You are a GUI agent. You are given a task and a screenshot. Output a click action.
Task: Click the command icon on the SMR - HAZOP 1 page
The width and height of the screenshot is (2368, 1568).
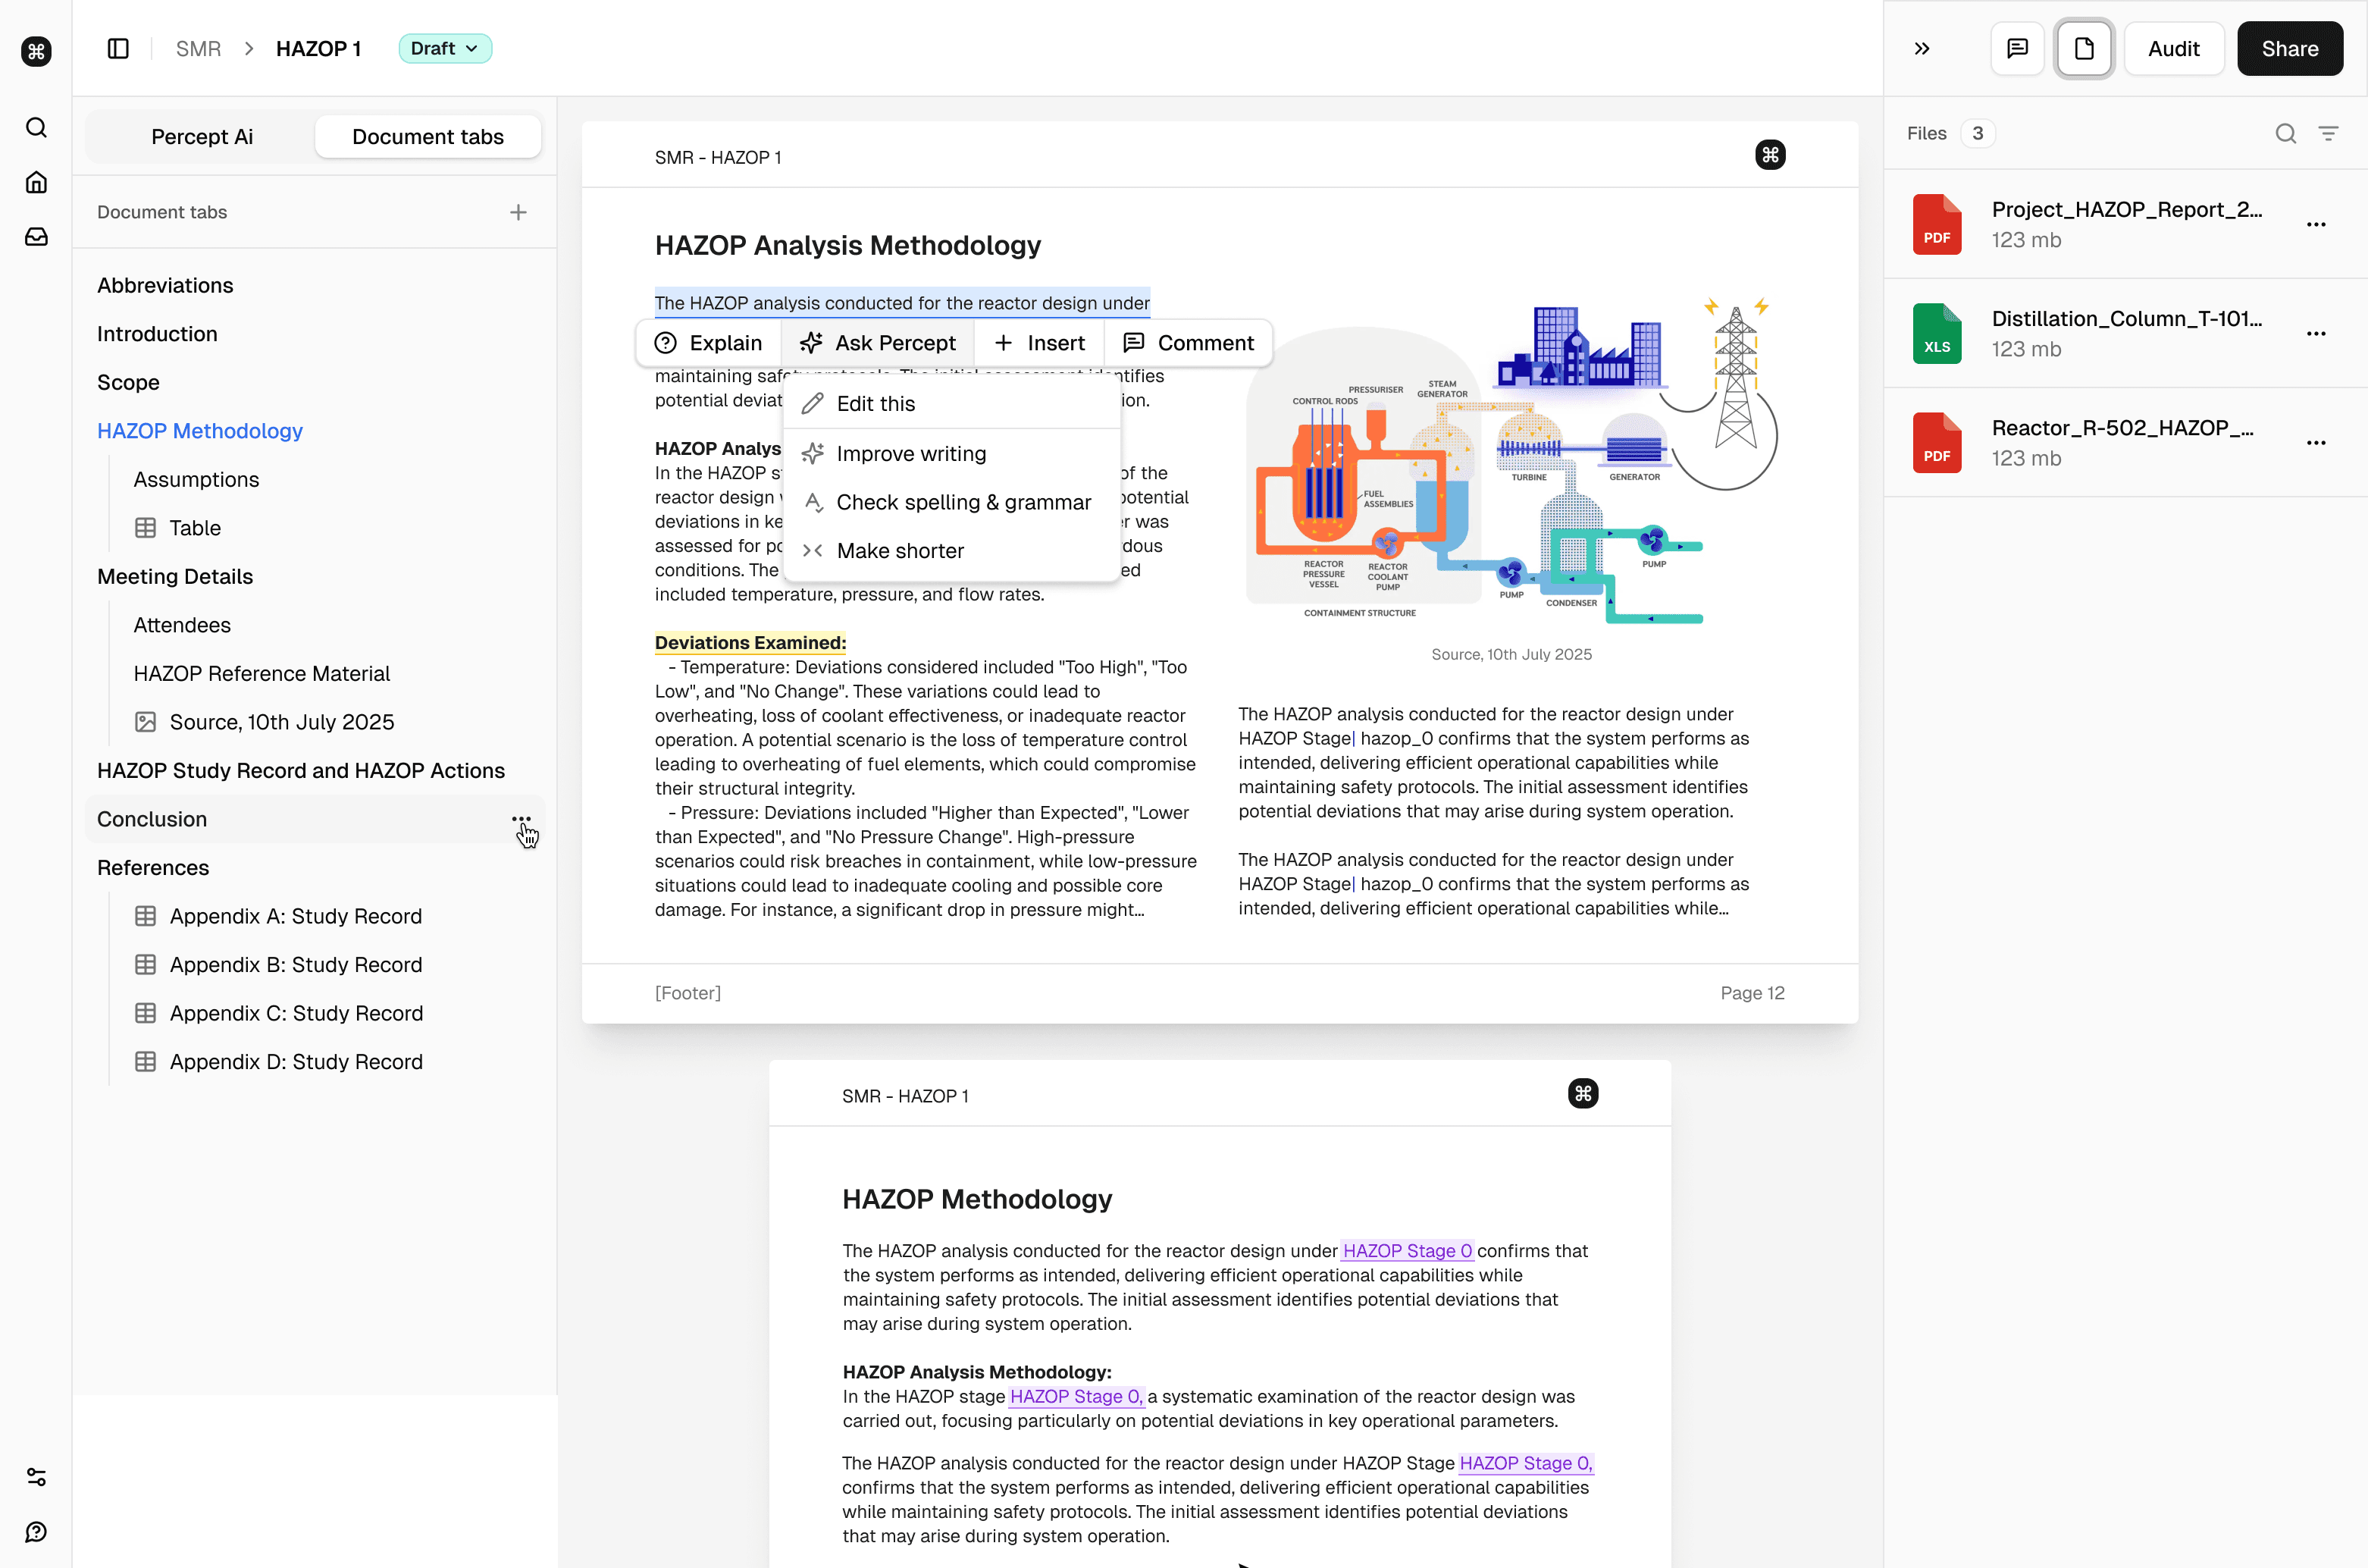click(x=1770, y=155)
